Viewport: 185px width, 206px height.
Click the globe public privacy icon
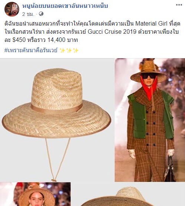click(x=41, y=14)
